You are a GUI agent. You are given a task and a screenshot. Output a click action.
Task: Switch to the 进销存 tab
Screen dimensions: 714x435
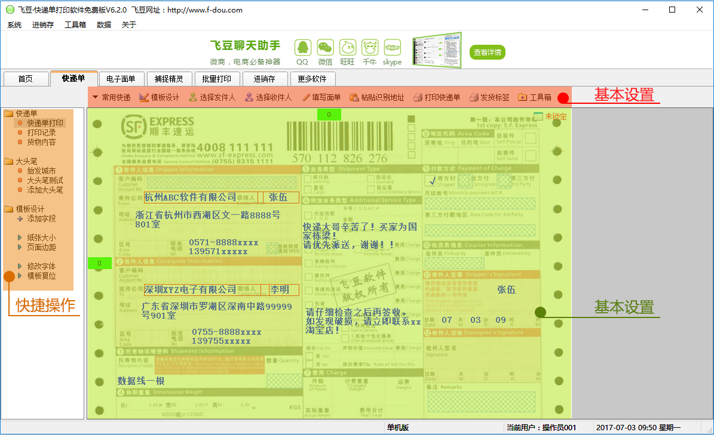(265, 79)
